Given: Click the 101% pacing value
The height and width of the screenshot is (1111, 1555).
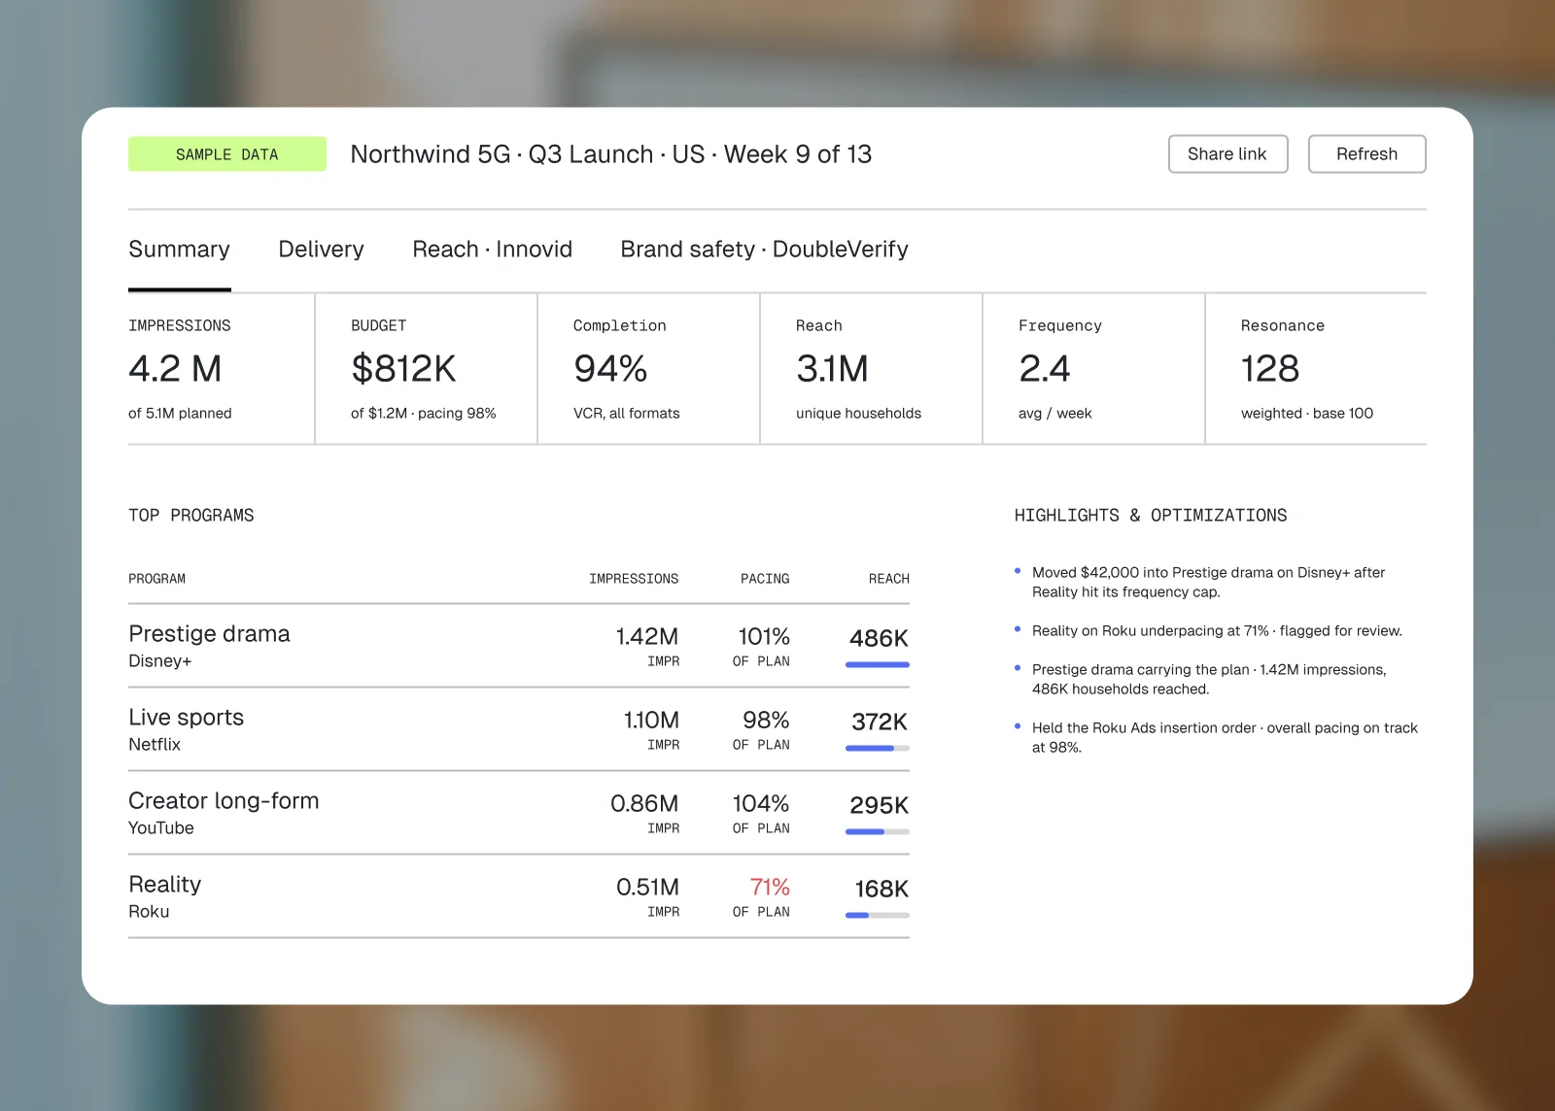Looking at the screenshot, I should point(764,637).
